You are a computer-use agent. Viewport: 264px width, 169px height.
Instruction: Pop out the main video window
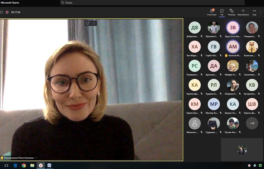click(x=88, y=23)
